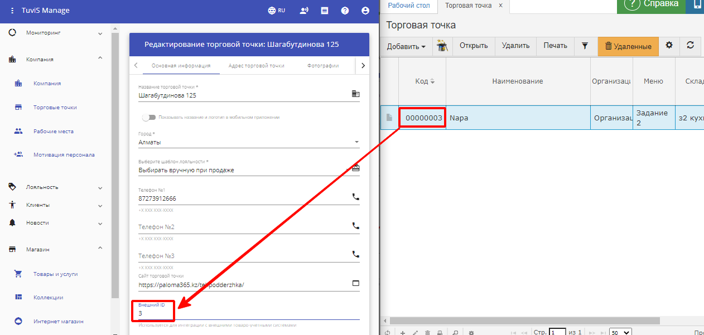704x335 pixels.
Task: Click the magic wizard hat icon
Action: coord(442,46)
